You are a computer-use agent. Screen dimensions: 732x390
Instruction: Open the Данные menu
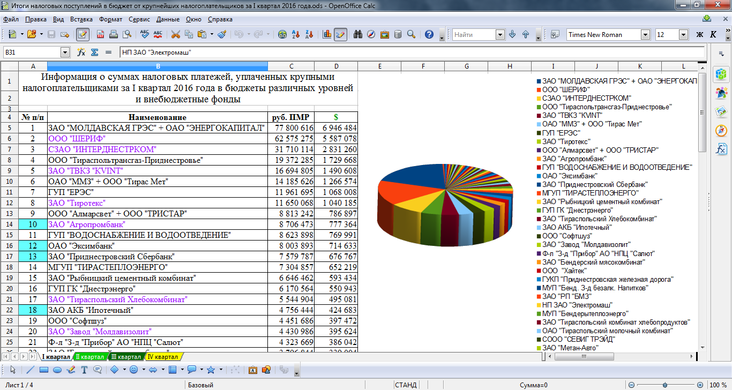pos(168,19)
